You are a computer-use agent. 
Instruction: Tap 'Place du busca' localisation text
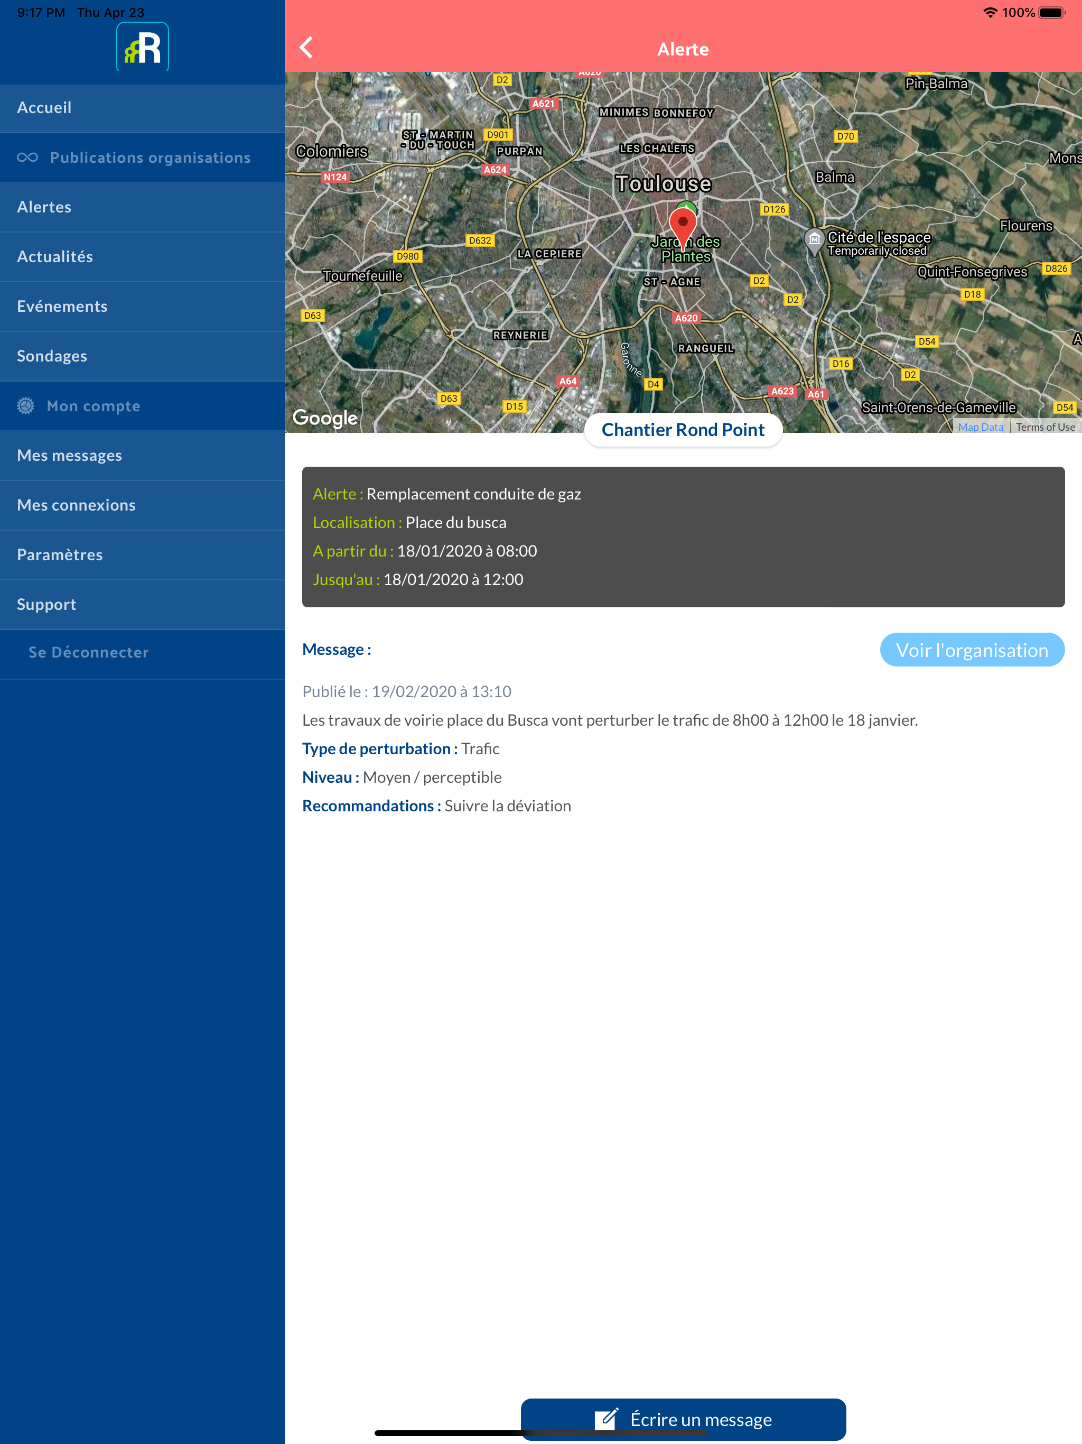coord(455,522)
